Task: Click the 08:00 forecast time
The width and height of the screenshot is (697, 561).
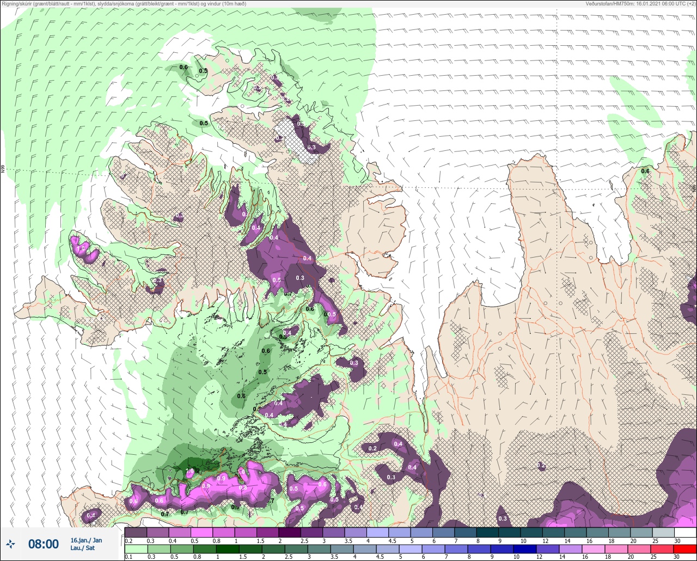Action: 44,544
